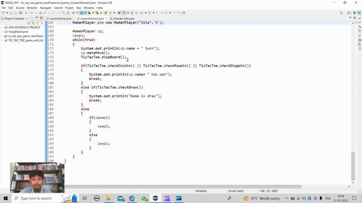Click the Save toolbar icon
Viewport: 362px width, 203px height.
coord(11,13)
